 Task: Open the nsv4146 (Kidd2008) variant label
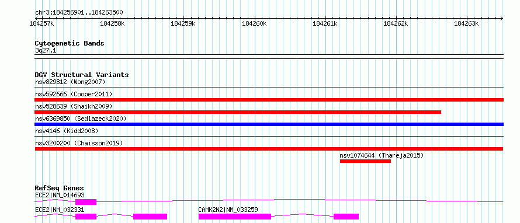(67, 131)
